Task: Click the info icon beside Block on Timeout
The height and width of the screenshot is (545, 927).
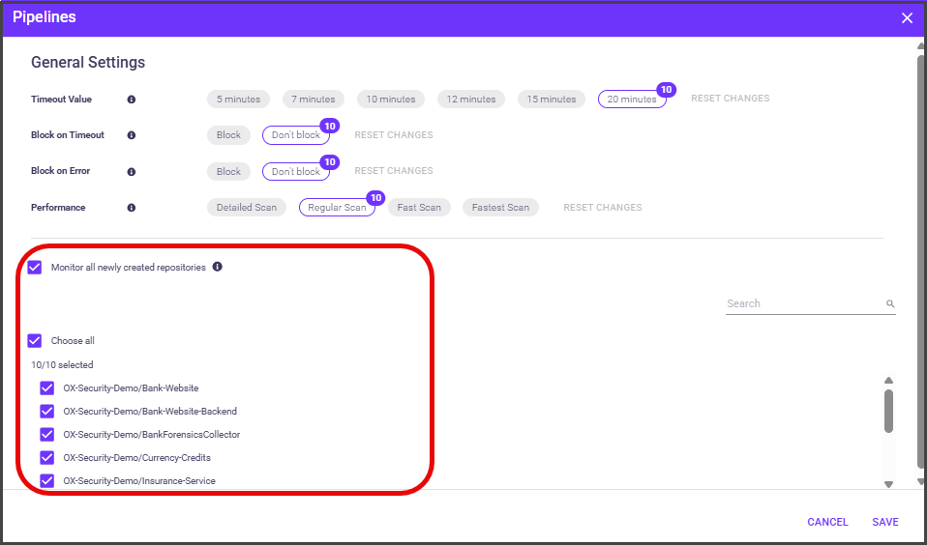Action: [x=132, y=135]
